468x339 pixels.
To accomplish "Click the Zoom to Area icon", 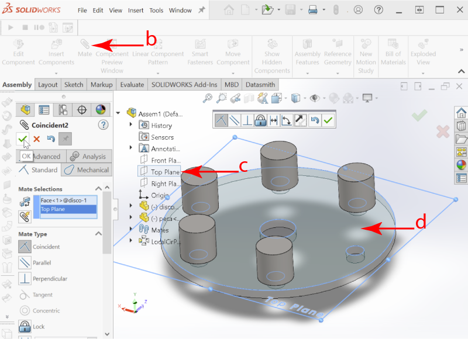I will 221,98.
